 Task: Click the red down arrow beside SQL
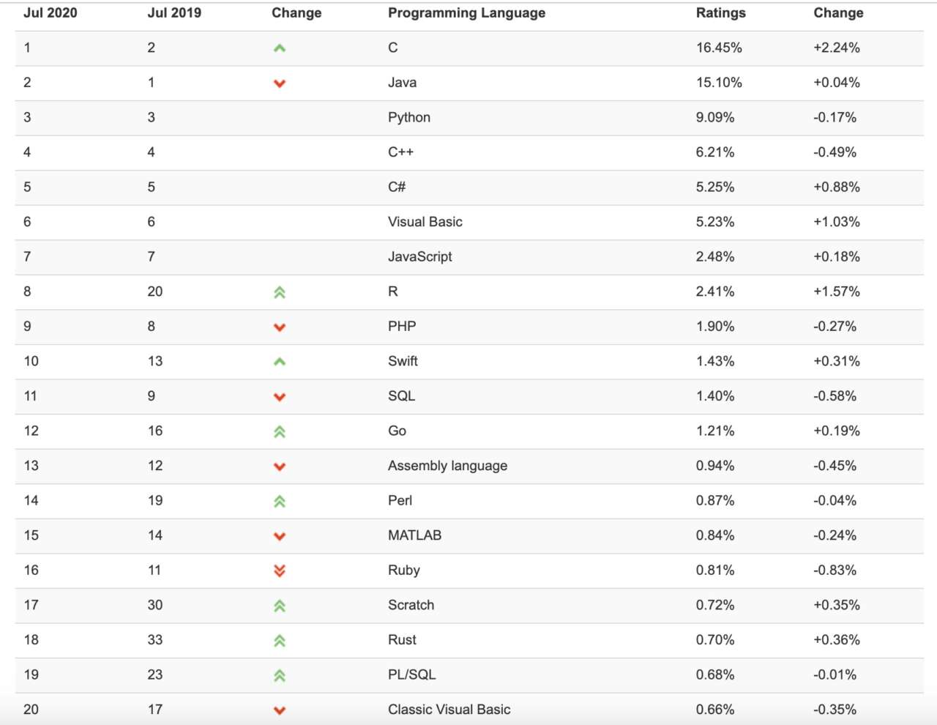279,397
